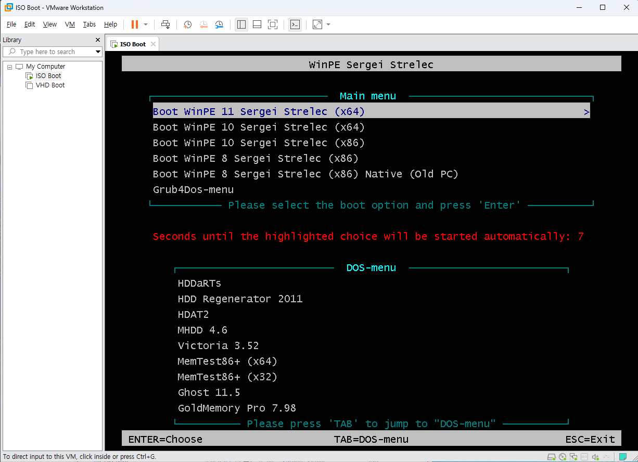Click the WinPE Sergei Strelec title bar
The height and width of the screenshot is (462, 638).
coord(371,65)
